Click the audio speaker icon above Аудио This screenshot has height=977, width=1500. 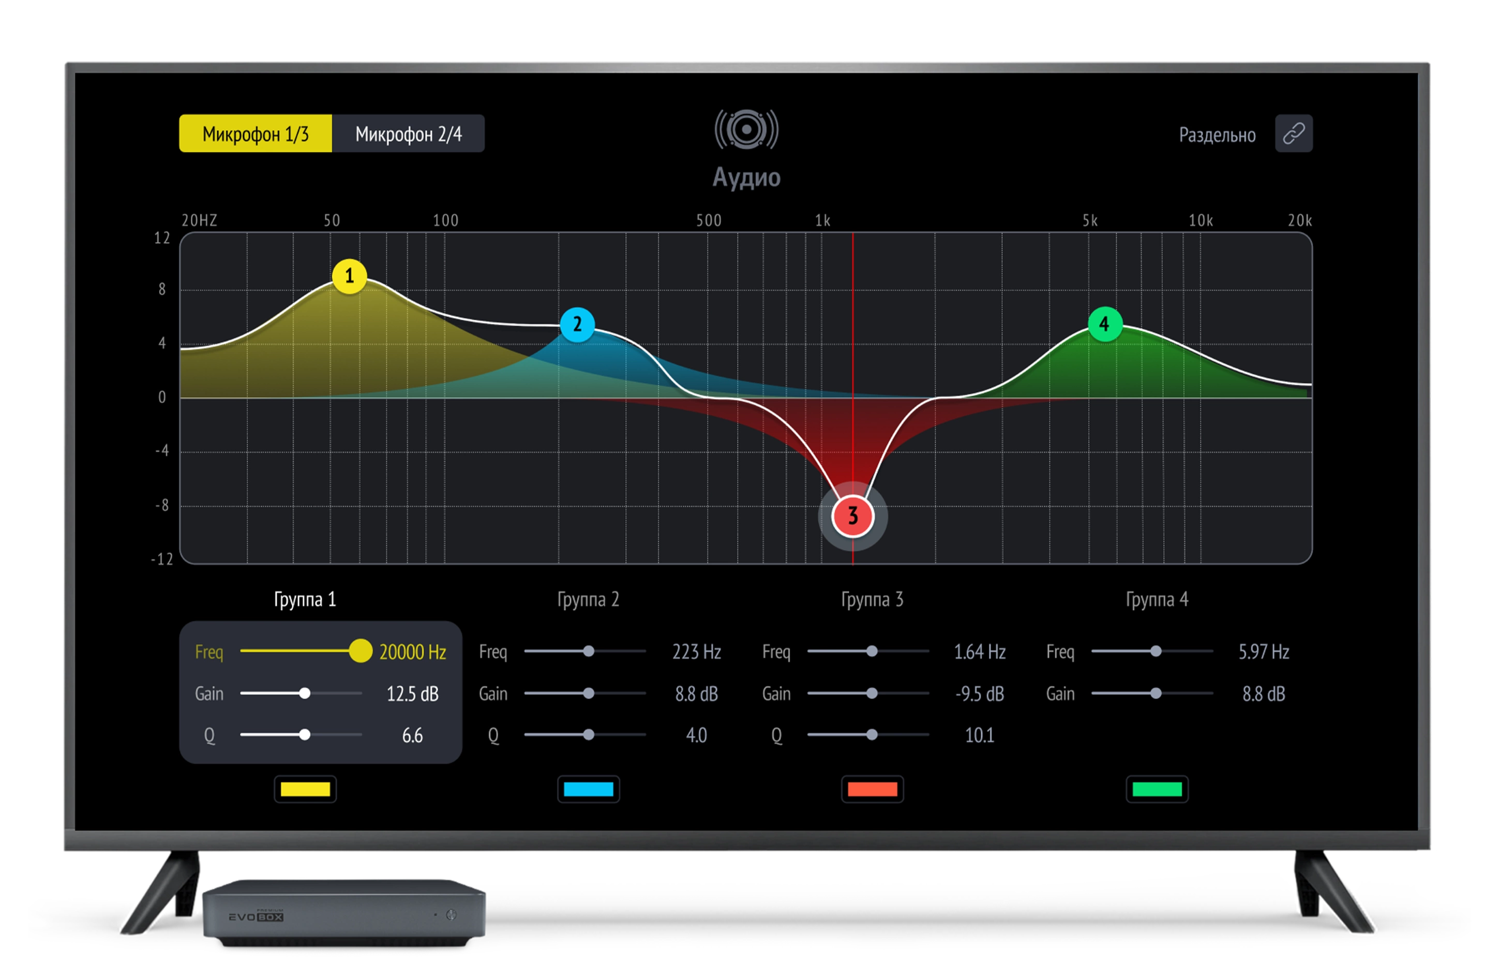[746, 129]
